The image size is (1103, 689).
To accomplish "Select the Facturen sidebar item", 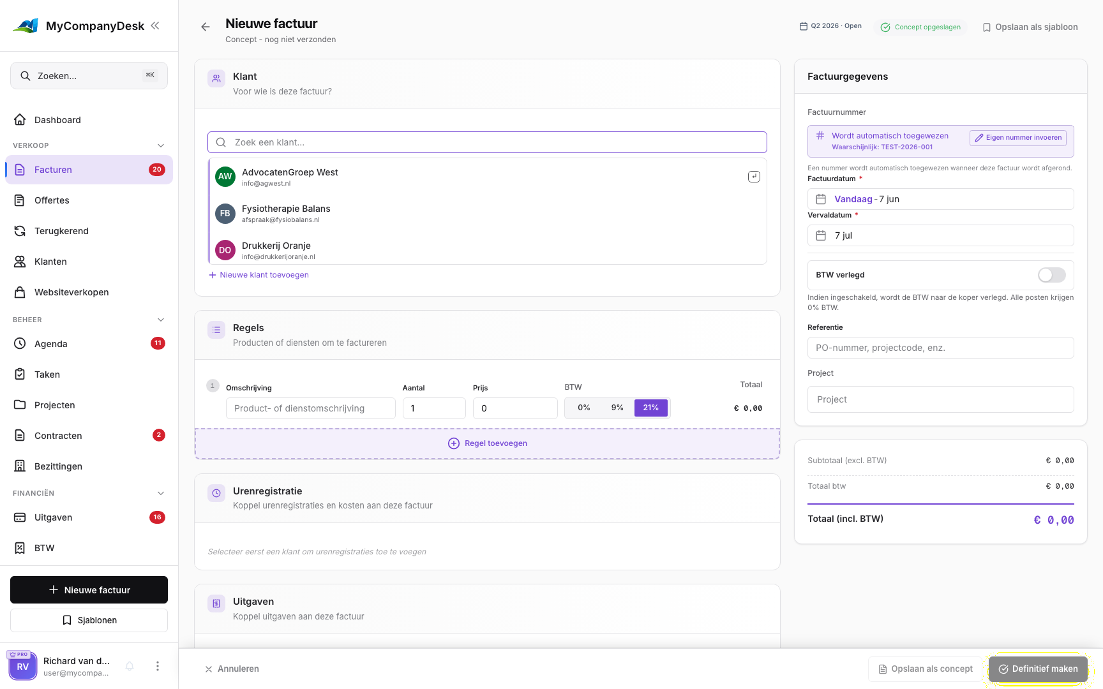I will (89, 170).
